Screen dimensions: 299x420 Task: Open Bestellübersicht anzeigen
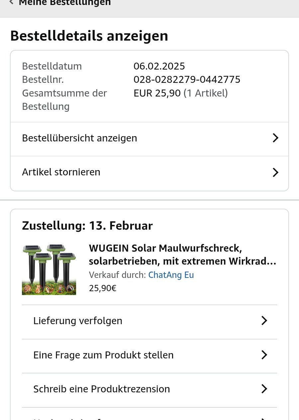tap(80, 138)
